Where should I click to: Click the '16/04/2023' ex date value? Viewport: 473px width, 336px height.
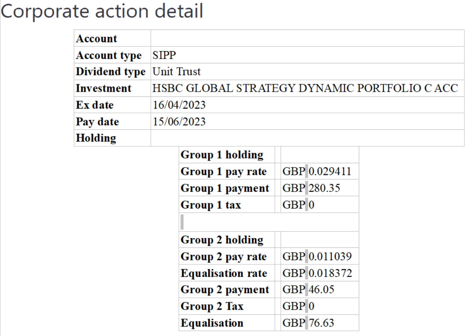tap(179, 105)
